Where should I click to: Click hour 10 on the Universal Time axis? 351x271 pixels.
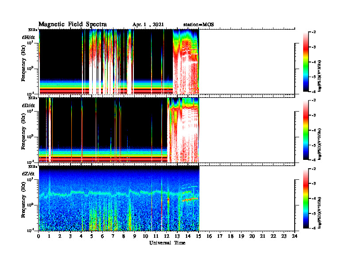click(x=145, y=236)
